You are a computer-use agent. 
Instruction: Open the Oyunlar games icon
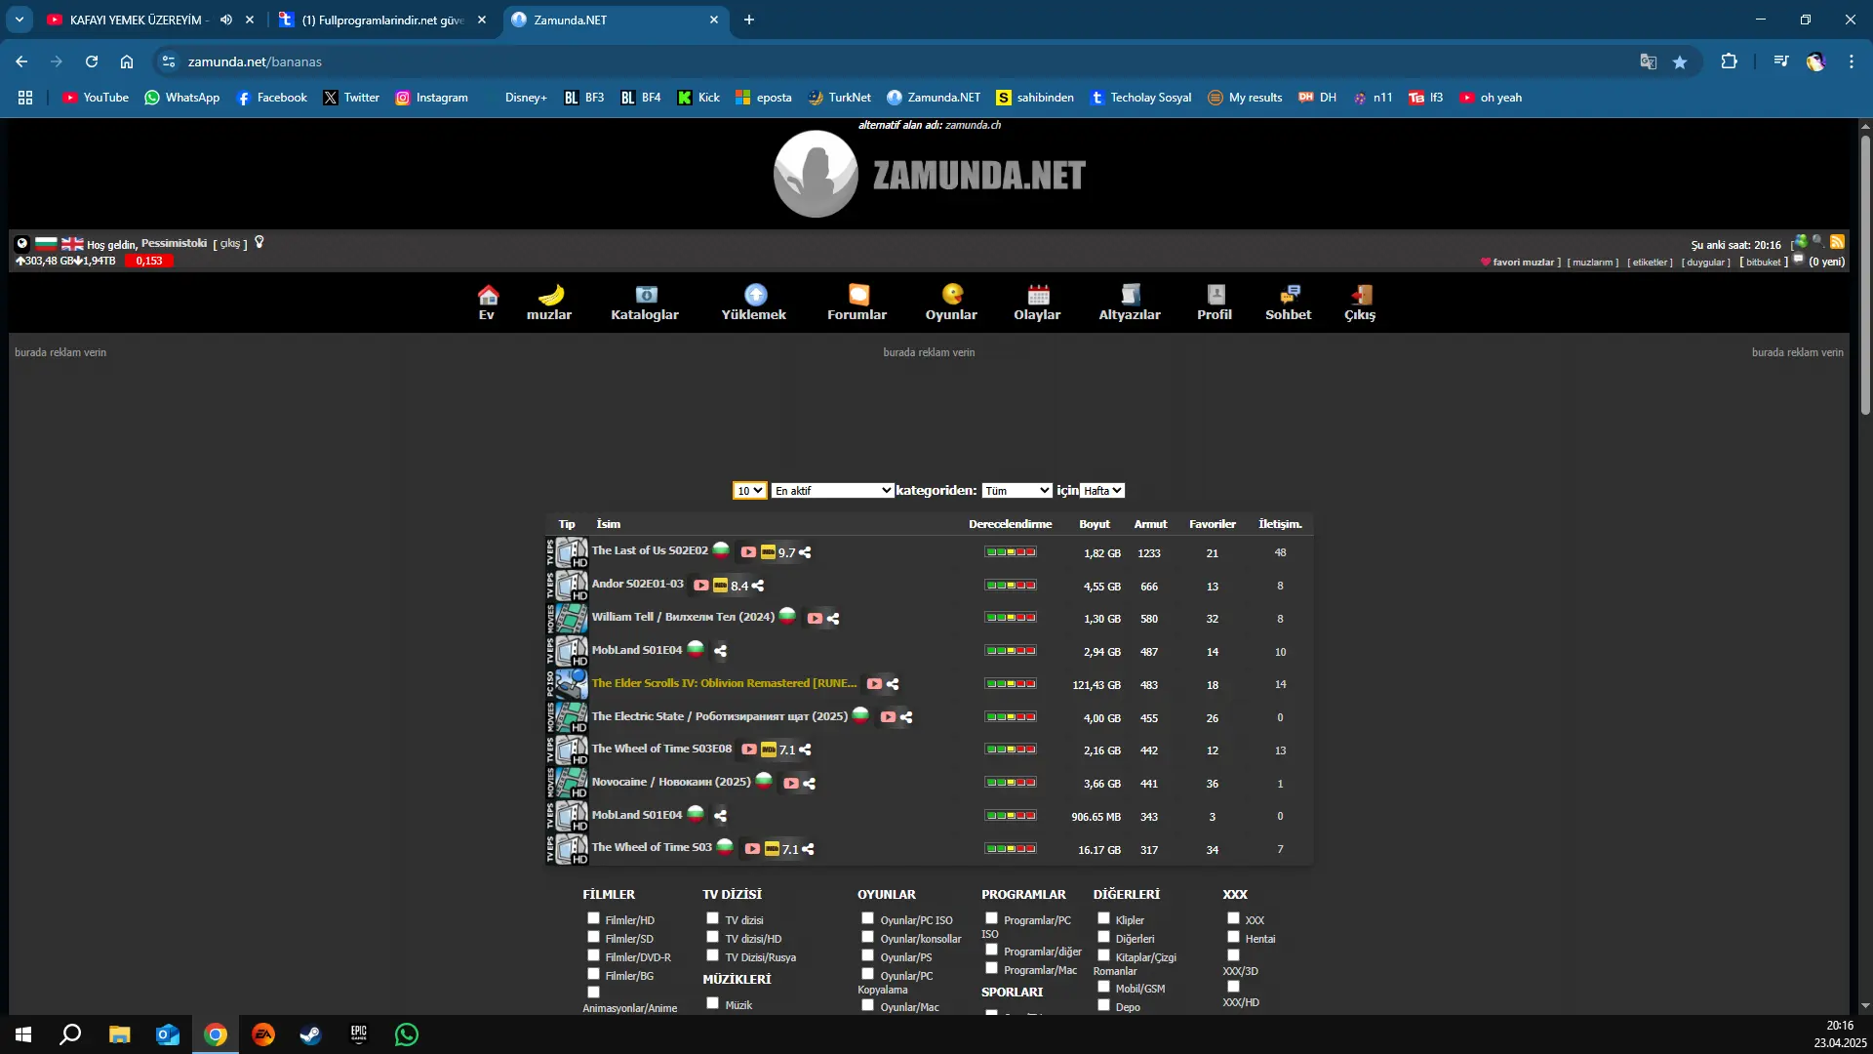pyautogui.click(x=952, y=294)
